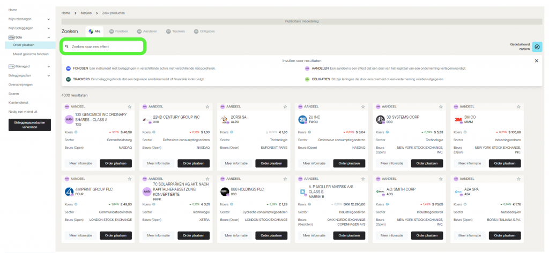Expand the Managed sidebar section
Screen dimensions: 549x253
pos(49,66)
